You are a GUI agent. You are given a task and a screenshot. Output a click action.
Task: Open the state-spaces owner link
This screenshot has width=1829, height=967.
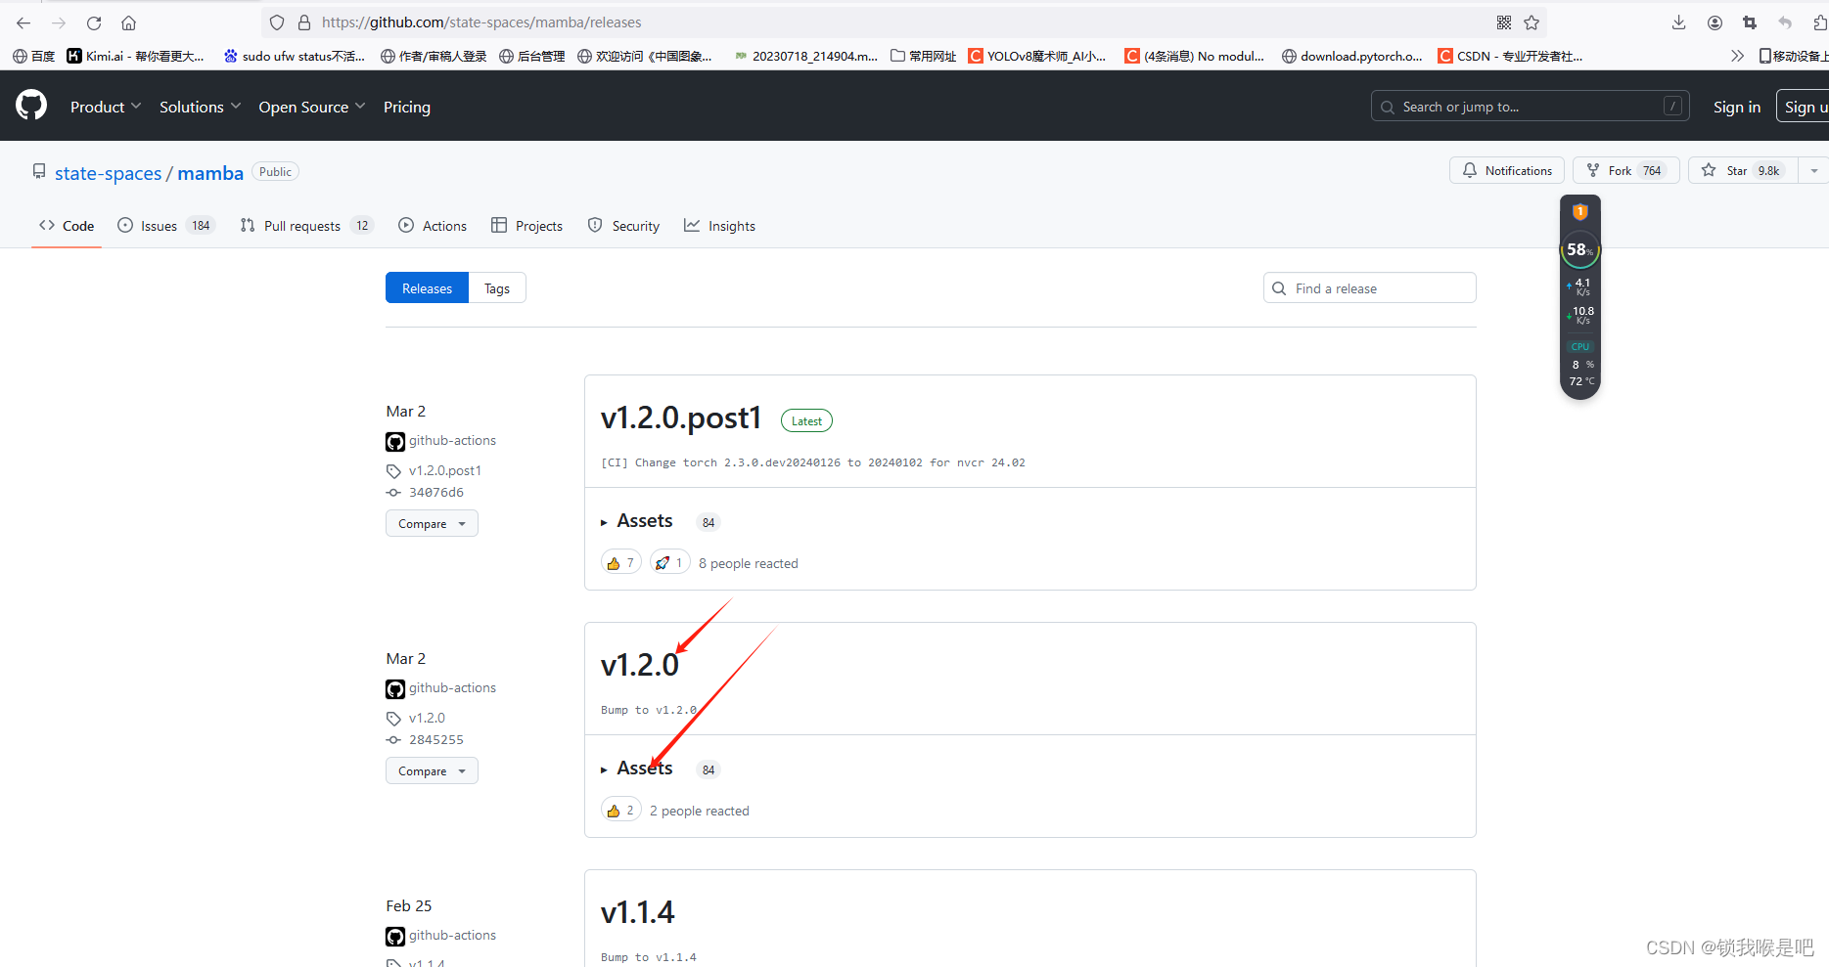click(x=108, y=173)
